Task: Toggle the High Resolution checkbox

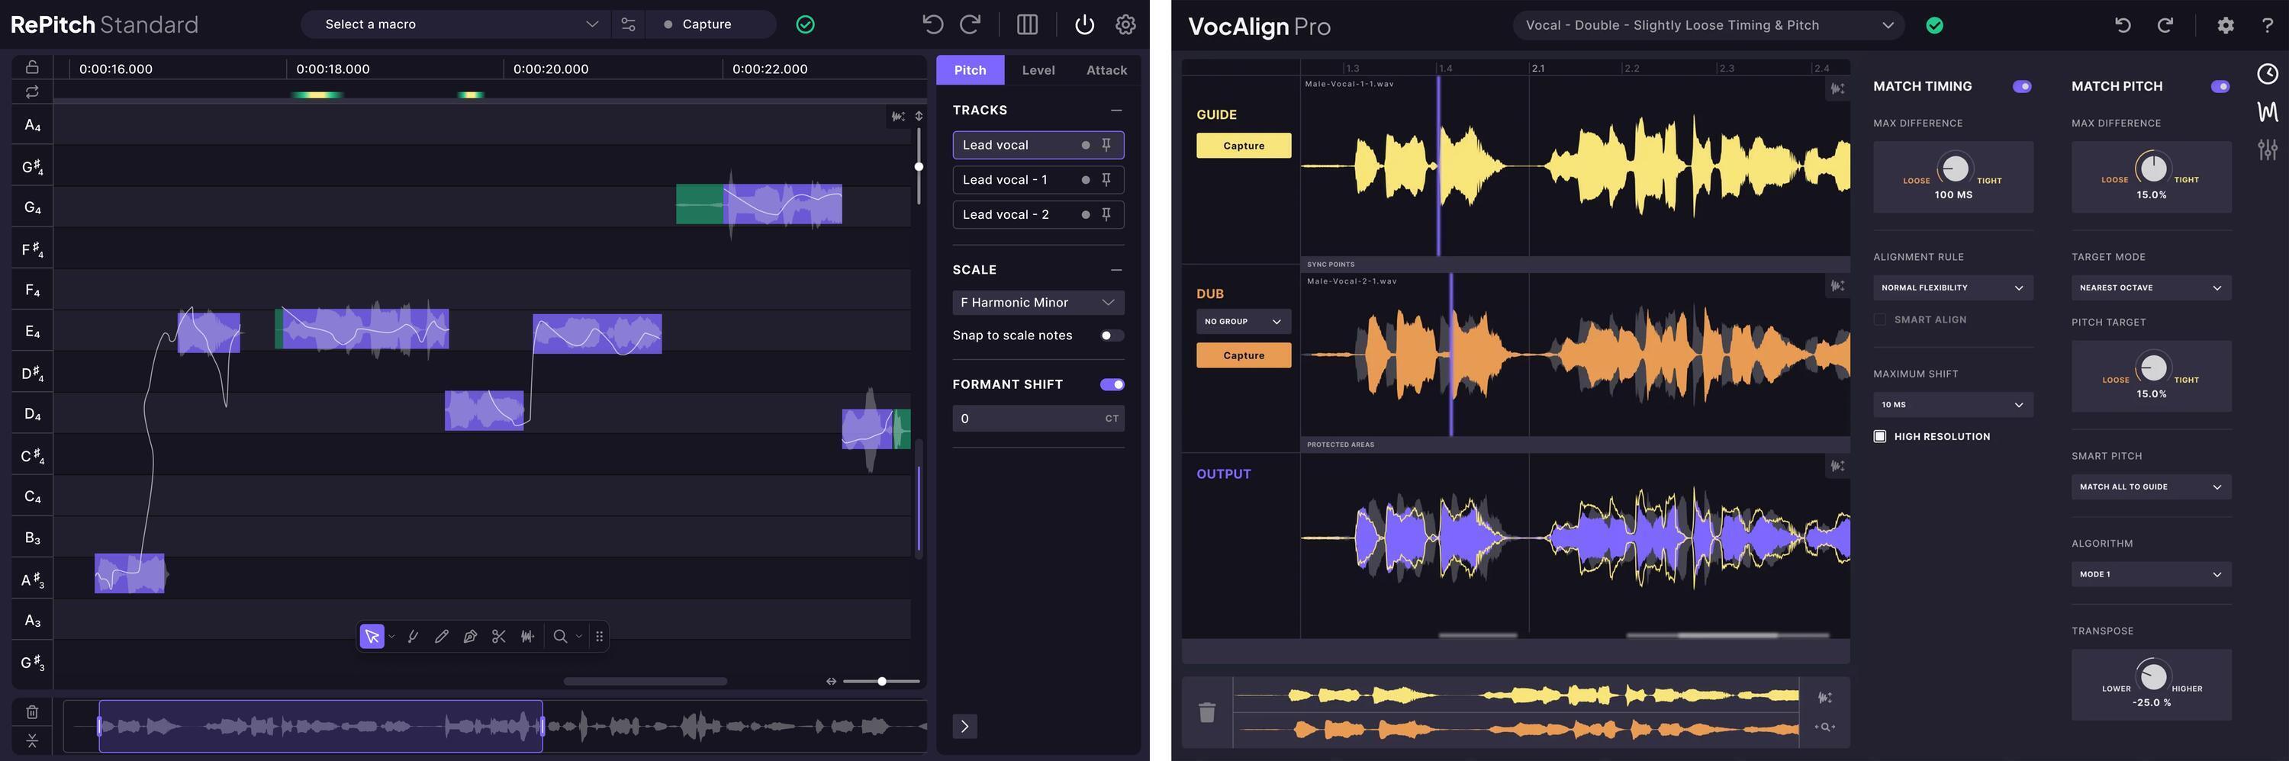Action: [1879, 436]
